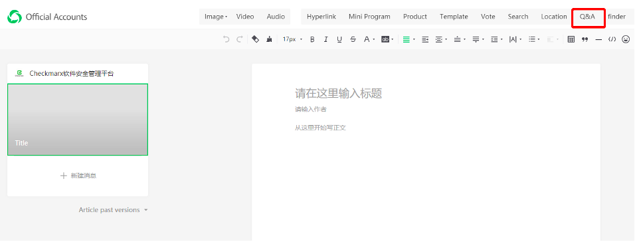Open the greyed-out text wrap dropdown
Viewport: 641px width, 242px height.
click(x=553, y=39)
